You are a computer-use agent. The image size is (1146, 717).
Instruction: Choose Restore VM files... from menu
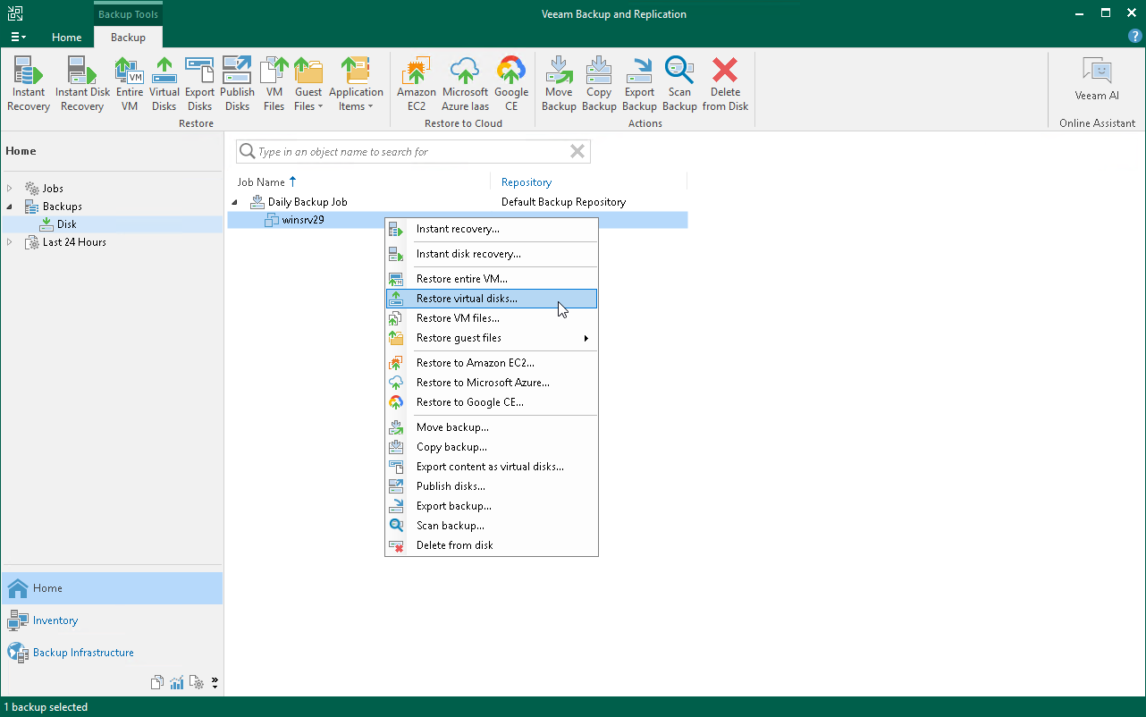click(x=492, y=318)
